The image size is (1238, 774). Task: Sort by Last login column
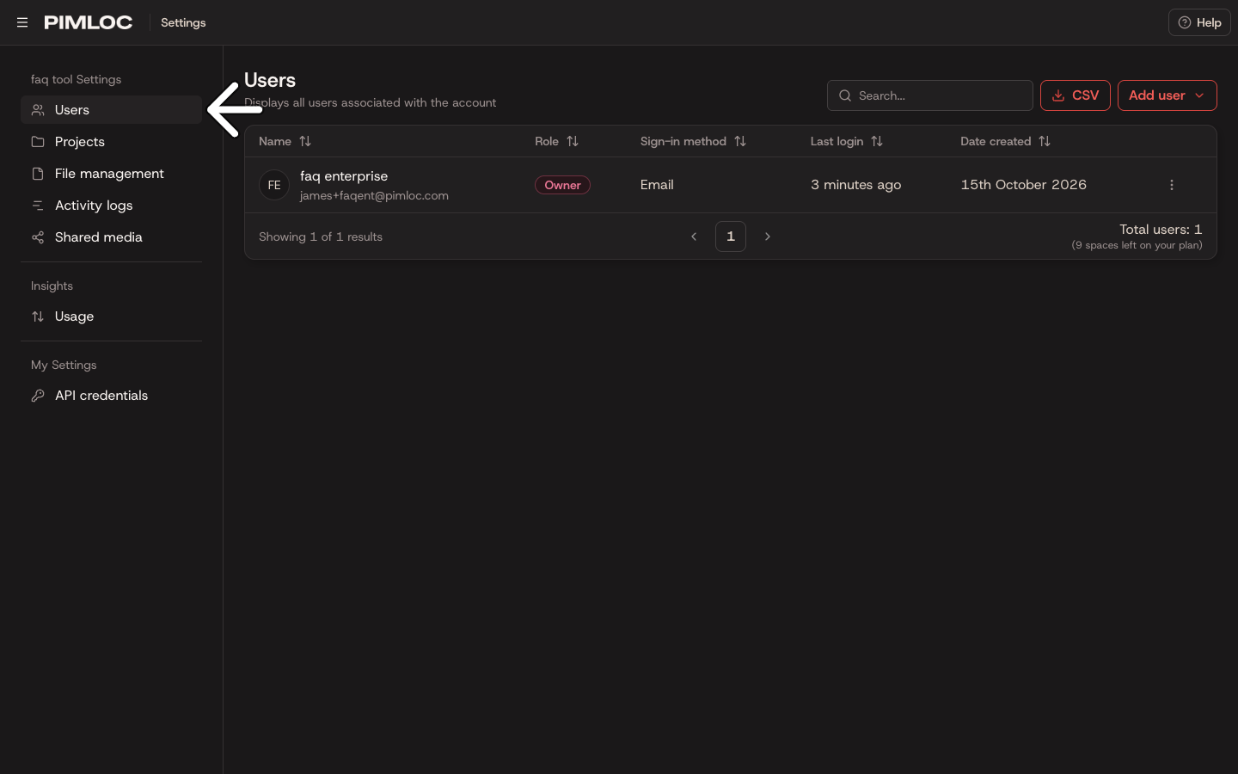coord(847,141)
